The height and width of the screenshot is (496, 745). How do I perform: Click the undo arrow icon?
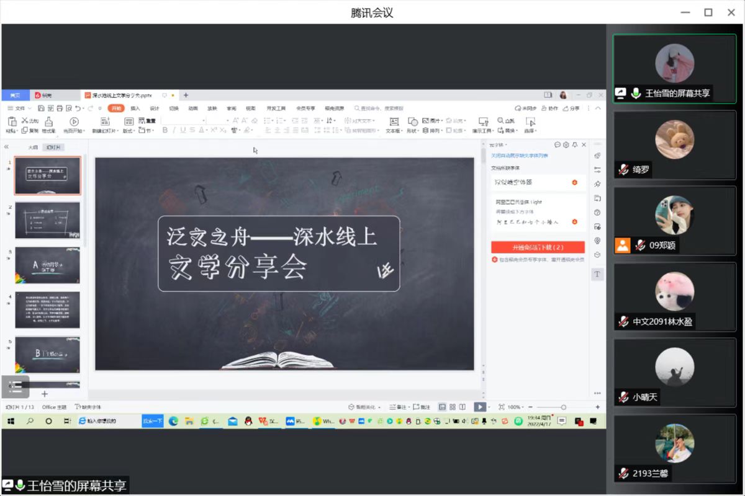tap(77, 108)
